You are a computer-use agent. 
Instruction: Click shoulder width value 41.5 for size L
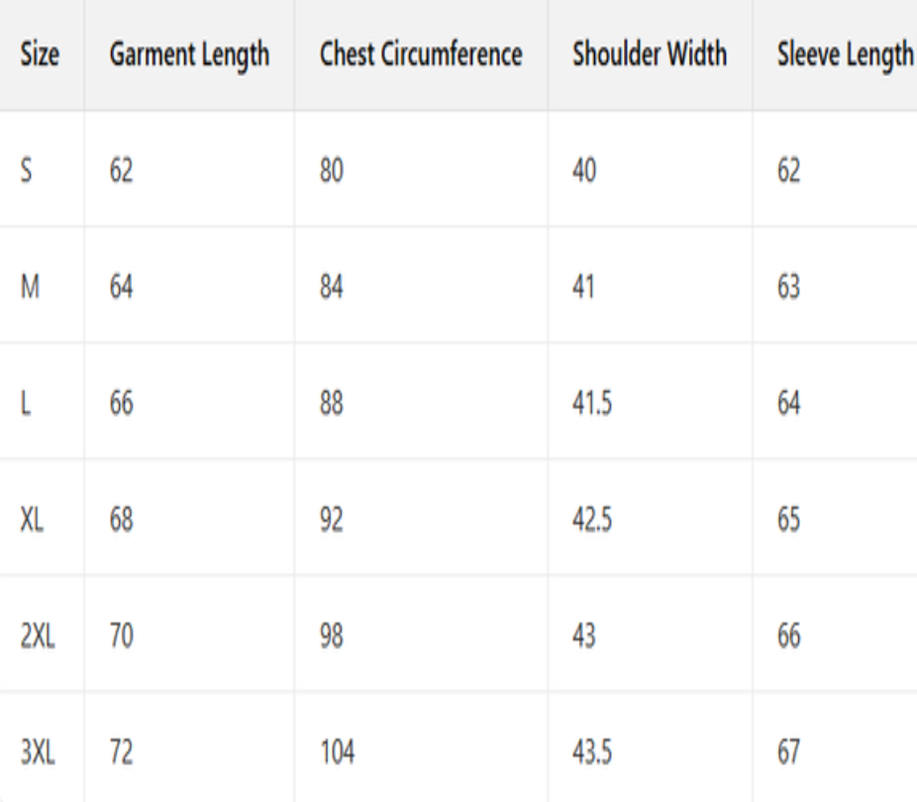tap(592, 404)
